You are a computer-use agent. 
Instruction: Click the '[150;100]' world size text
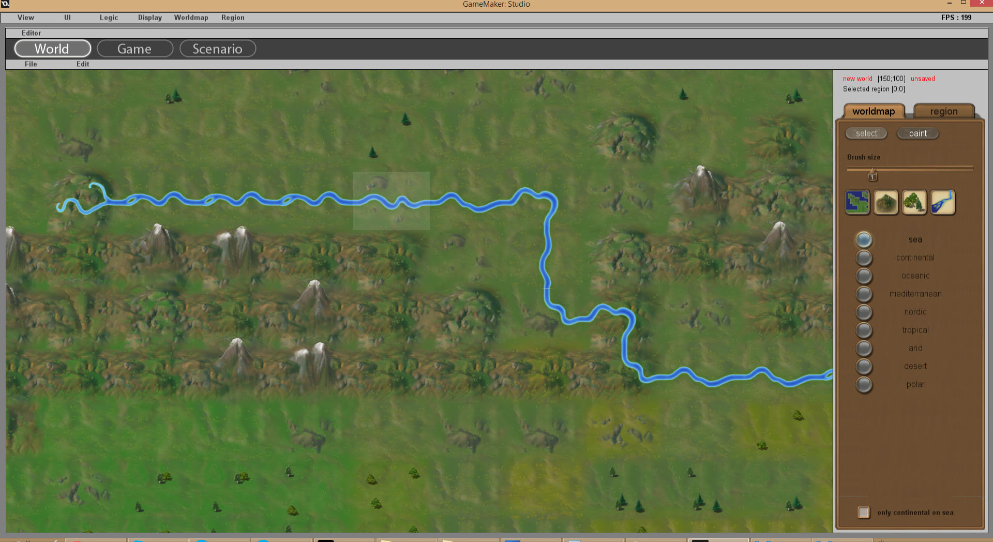point(891,79)
